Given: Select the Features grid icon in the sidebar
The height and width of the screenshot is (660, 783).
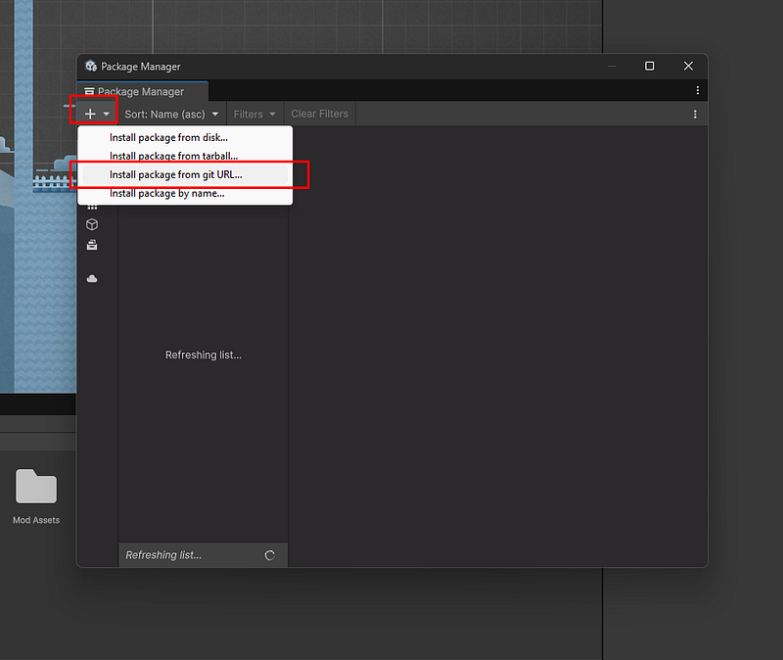Looking at the screenshot, I should 92,207.
